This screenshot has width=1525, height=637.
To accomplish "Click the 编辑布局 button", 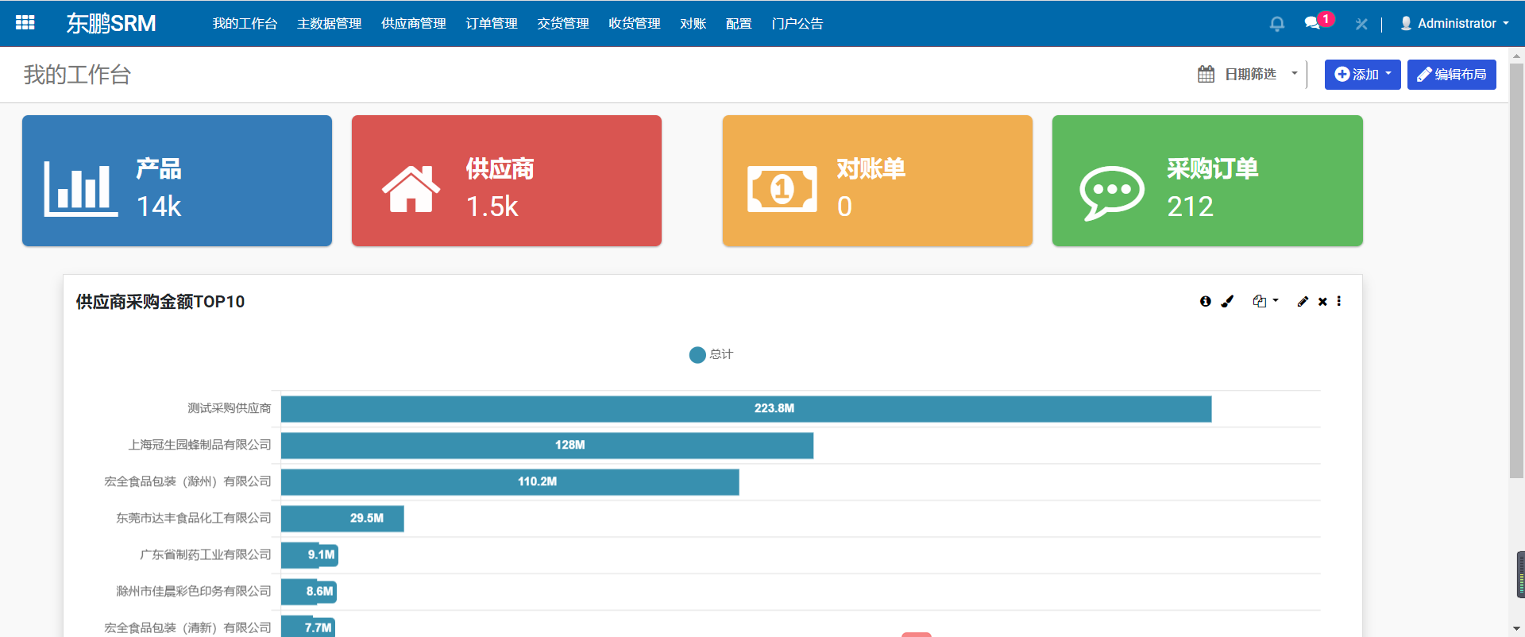I will click(x=1451, y=75).
